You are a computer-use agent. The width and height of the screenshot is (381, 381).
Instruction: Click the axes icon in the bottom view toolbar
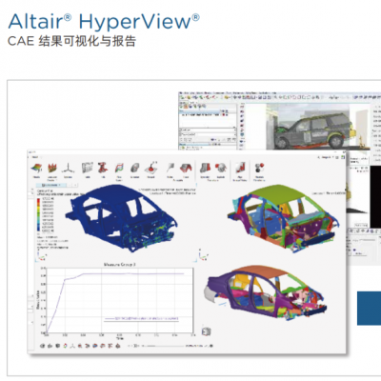coord(72,346)
